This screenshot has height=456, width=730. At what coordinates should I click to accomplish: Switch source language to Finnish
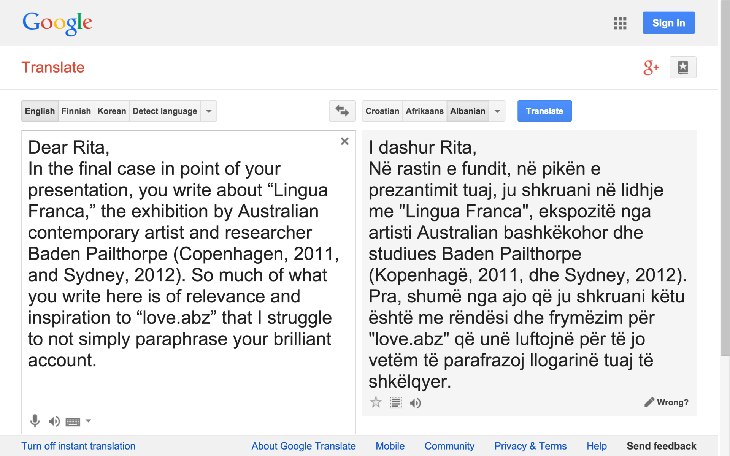[x=76, y=111]
